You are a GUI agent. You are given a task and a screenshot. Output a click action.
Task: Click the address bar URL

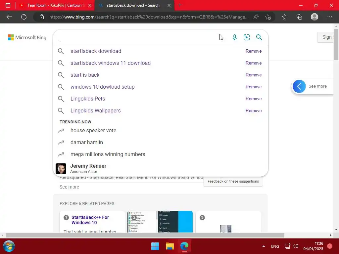[x=149, y=17]
